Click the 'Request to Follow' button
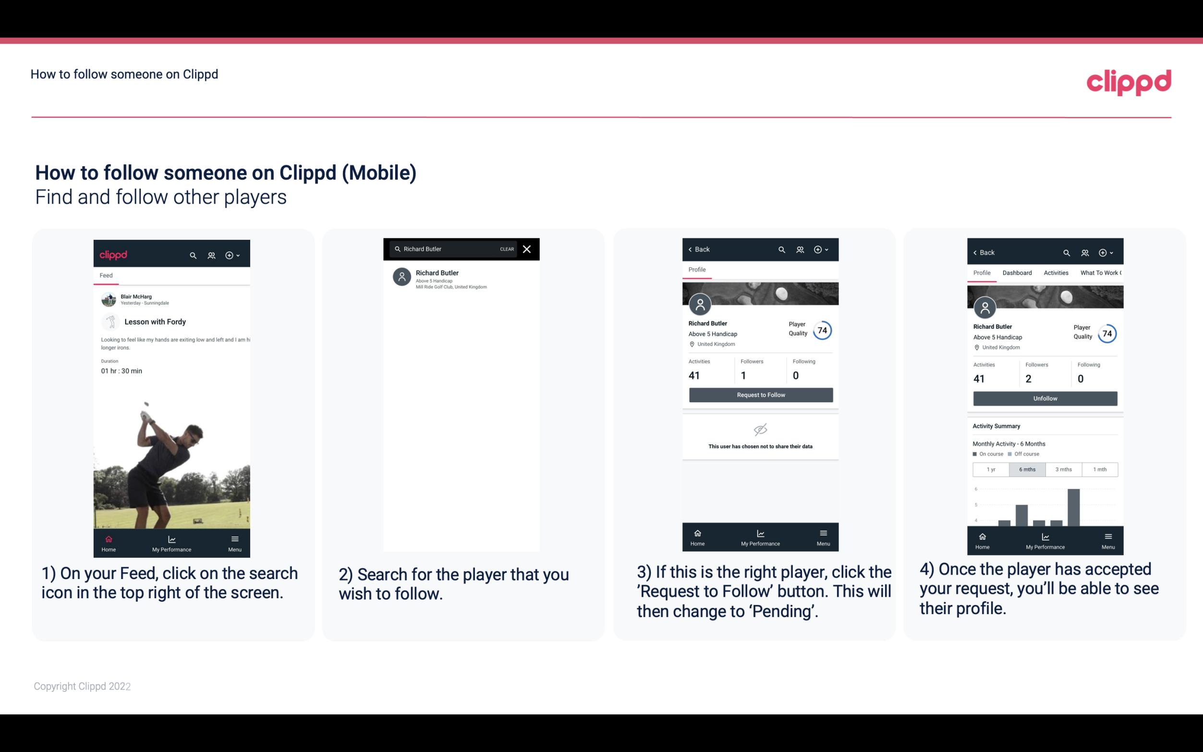The width and height of the screenshot is (1203, 752). [760, 394]
